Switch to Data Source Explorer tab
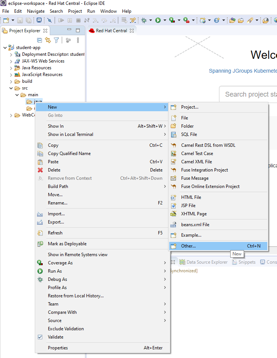 [204, 262]
